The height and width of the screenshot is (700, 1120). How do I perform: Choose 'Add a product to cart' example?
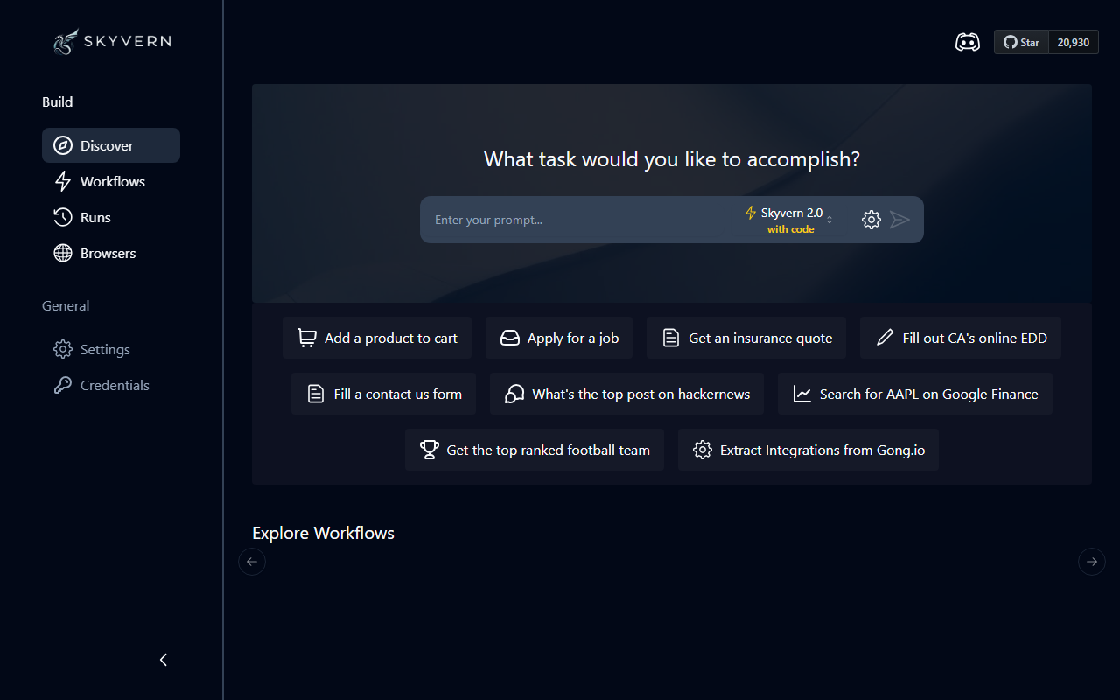(377, 338)
